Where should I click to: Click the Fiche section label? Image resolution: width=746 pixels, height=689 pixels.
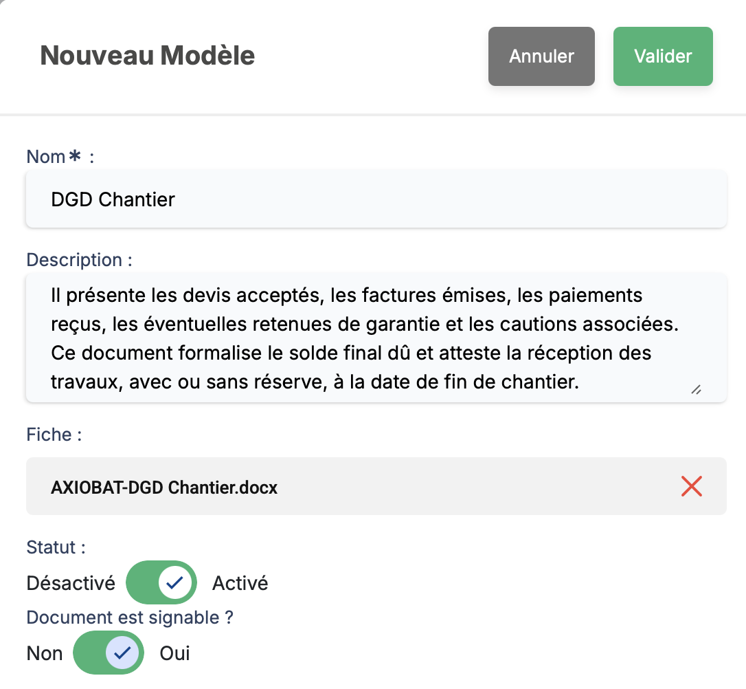54,435
